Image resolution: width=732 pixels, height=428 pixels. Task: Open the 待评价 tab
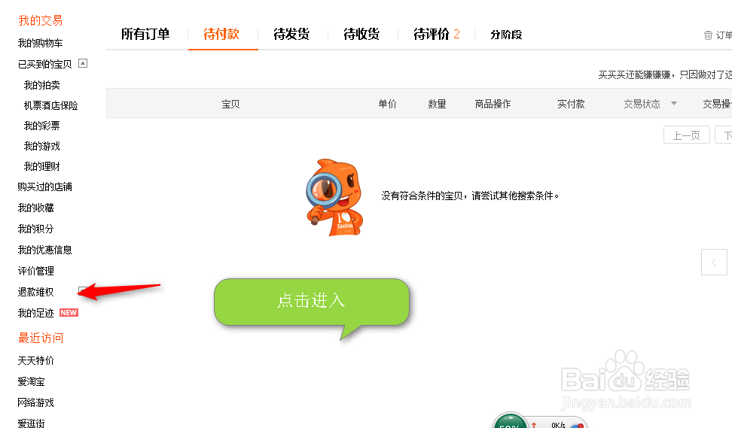437,34
